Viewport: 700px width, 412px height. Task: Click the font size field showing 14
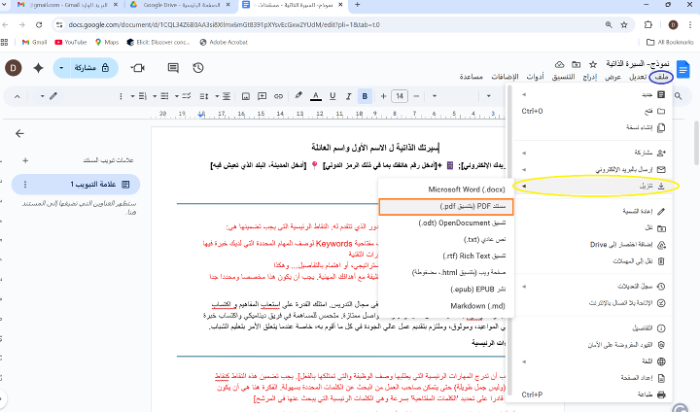click(400, 96)
